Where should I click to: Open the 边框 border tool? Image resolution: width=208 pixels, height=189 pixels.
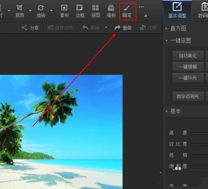pos(80,11)
